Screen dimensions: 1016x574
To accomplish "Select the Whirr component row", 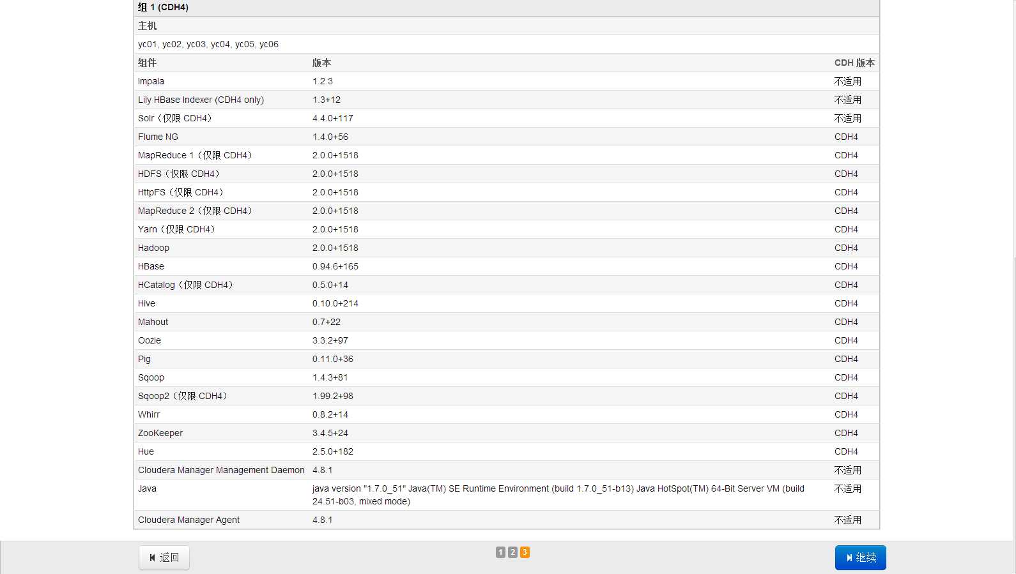I will (x=507, y=414).
